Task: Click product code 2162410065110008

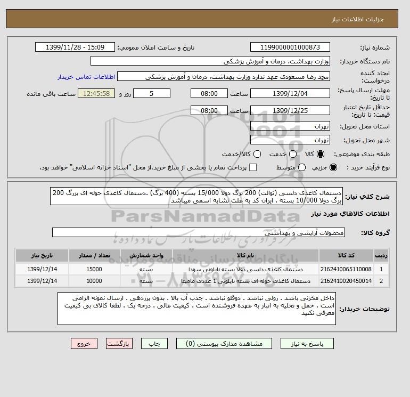Action: click(346, 269)
